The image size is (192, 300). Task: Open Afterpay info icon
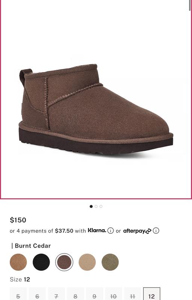tap(156, 231)
